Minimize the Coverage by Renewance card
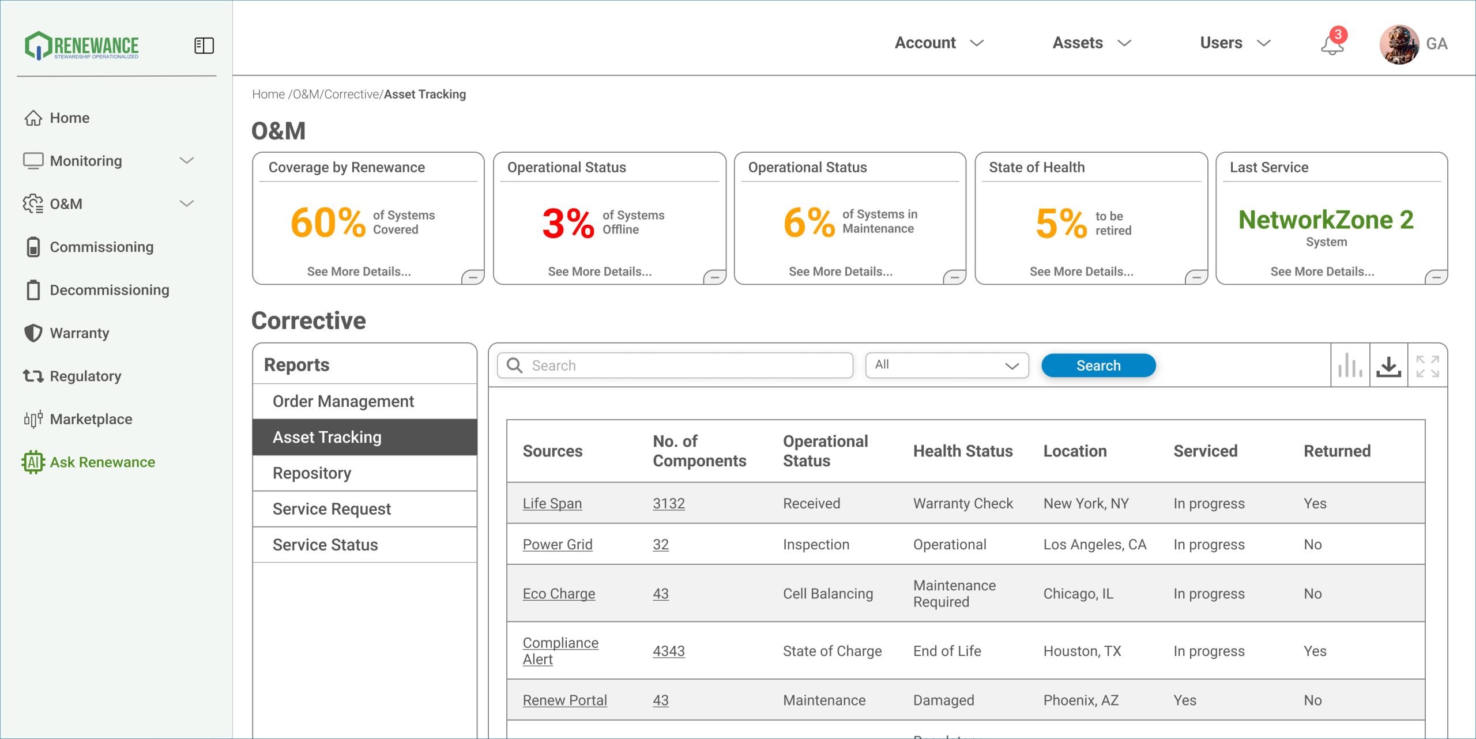 [473, 277]
